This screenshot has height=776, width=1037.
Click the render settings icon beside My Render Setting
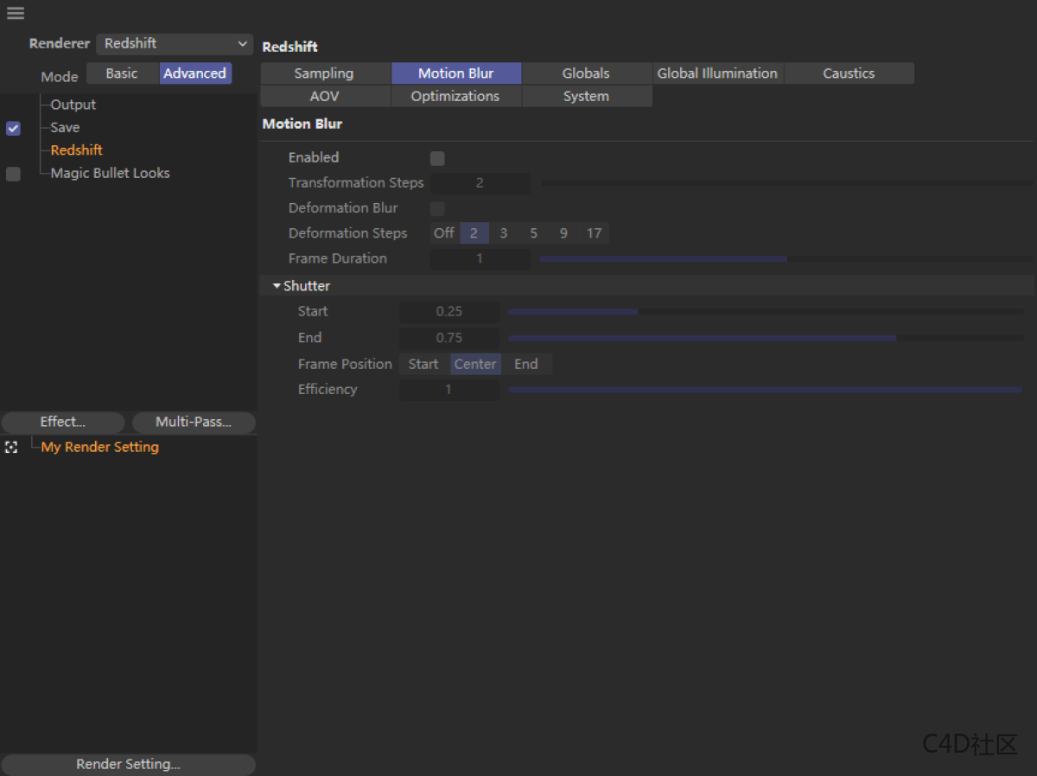pos(11,447)
